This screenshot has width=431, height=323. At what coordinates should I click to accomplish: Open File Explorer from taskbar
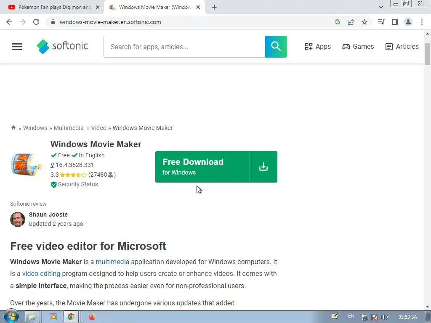point(32,317)
